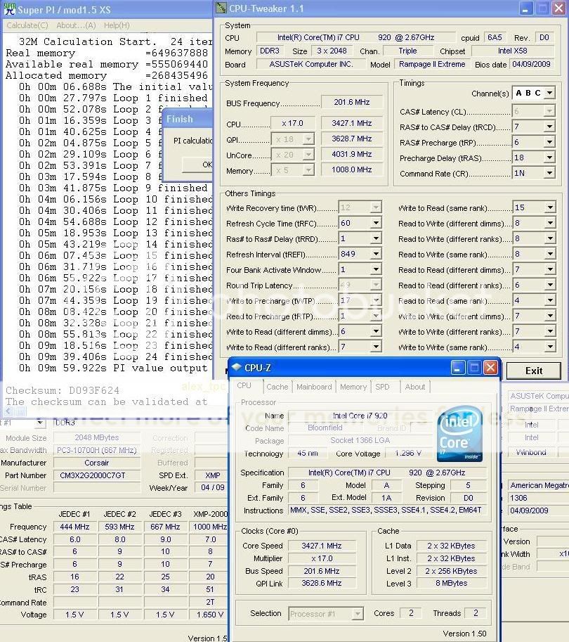Open Read to Read (different ranks) dropdown

click(550, 285)
